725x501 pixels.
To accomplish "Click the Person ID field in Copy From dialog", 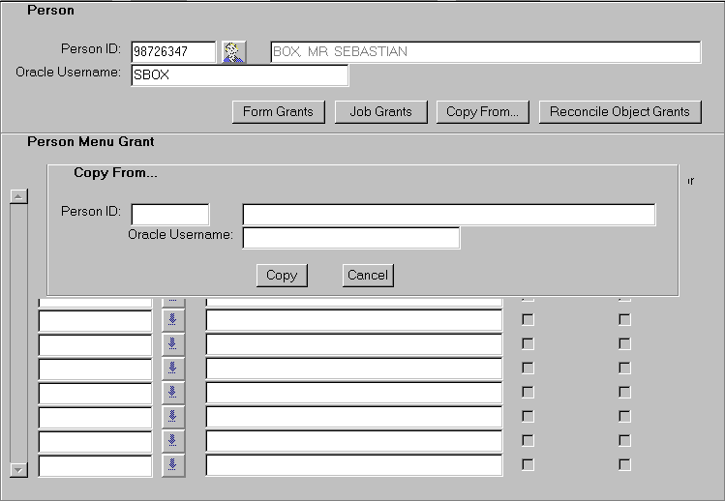I will click(x=170, y=214).
